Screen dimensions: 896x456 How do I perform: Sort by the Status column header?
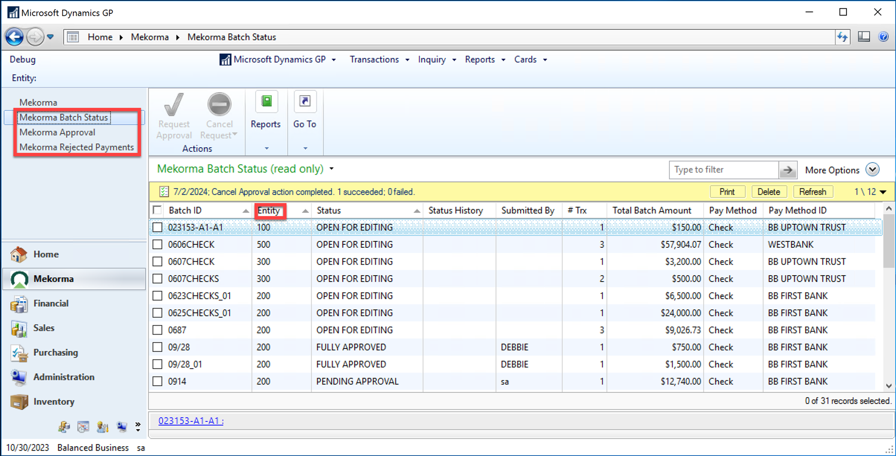367,211
